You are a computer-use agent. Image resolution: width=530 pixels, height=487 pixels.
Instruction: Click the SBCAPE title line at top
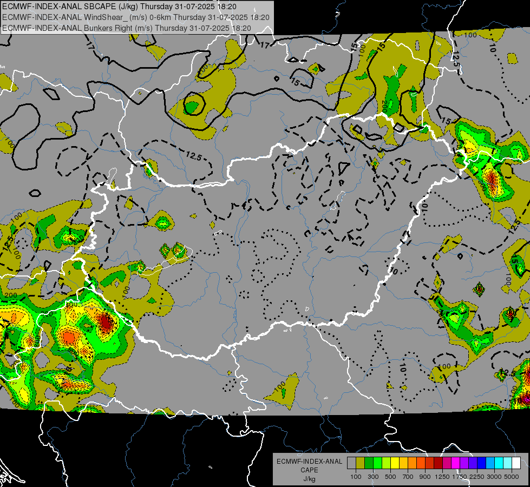pos(119,6)
